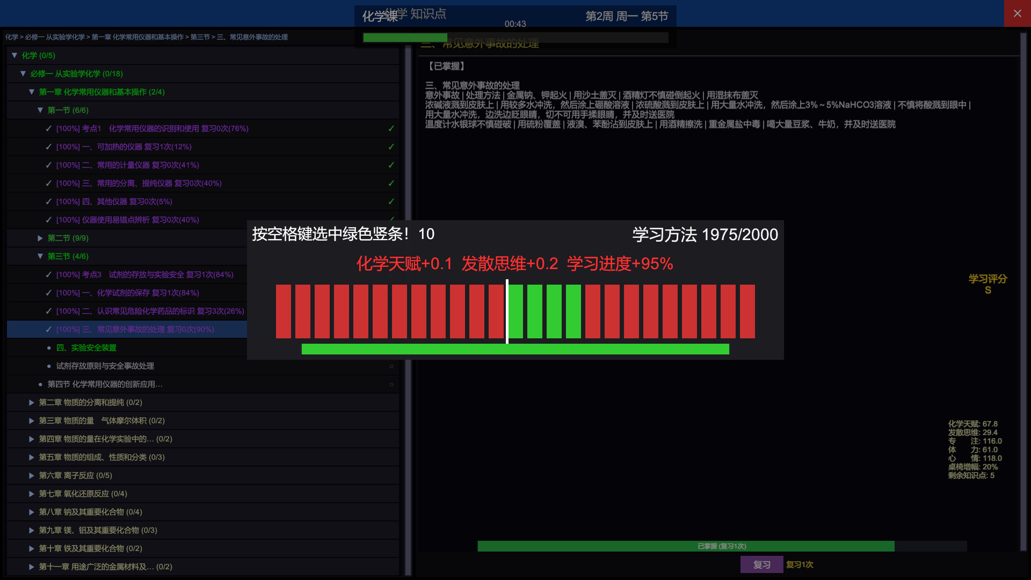Expand the 第二节 (9/9) section
Image resolution: width=1031 pixels, height=580 pixels.
coord(40,238)
